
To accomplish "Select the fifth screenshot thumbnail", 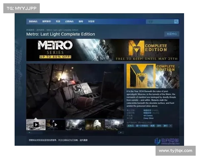I will 114,125.
